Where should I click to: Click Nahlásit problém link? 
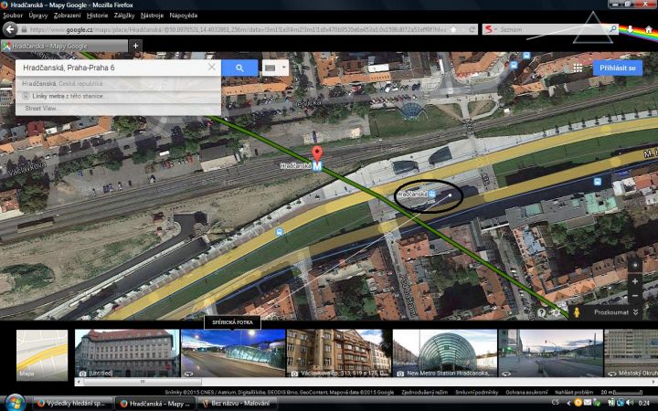pyautogui.click(x=574, y=393)
